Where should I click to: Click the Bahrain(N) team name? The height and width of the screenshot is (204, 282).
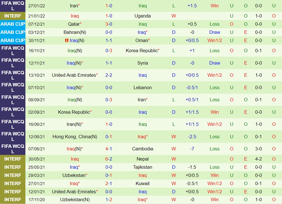75,32
